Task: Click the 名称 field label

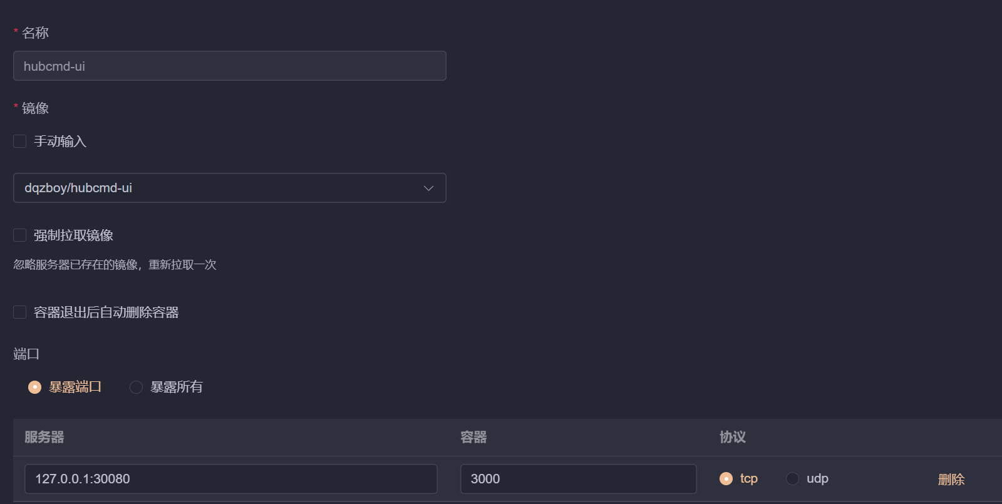Action: [35, 33]
